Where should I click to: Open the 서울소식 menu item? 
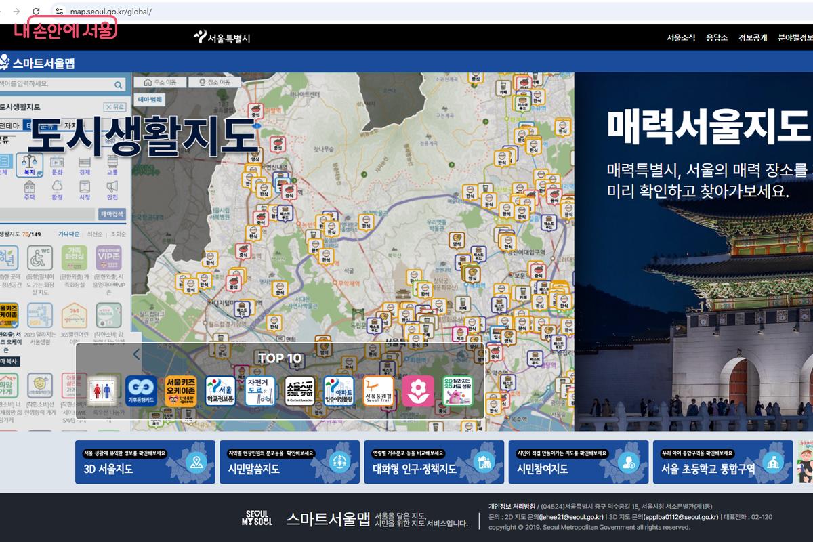[680, 38]
